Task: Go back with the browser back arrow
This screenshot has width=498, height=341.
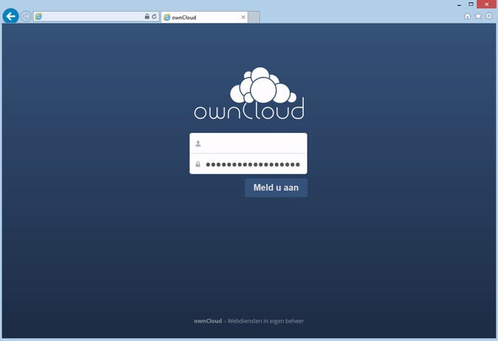Action: tap(11, 15)
